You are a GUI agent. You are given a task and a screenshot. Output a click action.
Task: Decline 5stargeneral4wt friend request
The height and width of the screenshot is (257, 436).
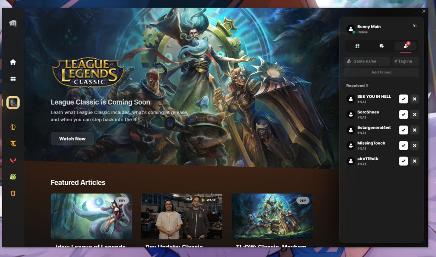pyautogui.click(x=414, y=130)
